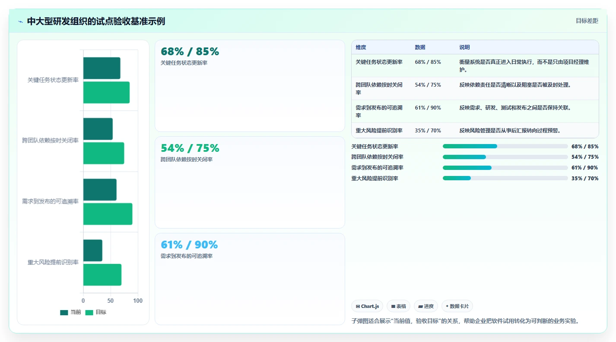Click the 目标差距 label in the header
The image size is (616, 342).
tap(587, 21)
